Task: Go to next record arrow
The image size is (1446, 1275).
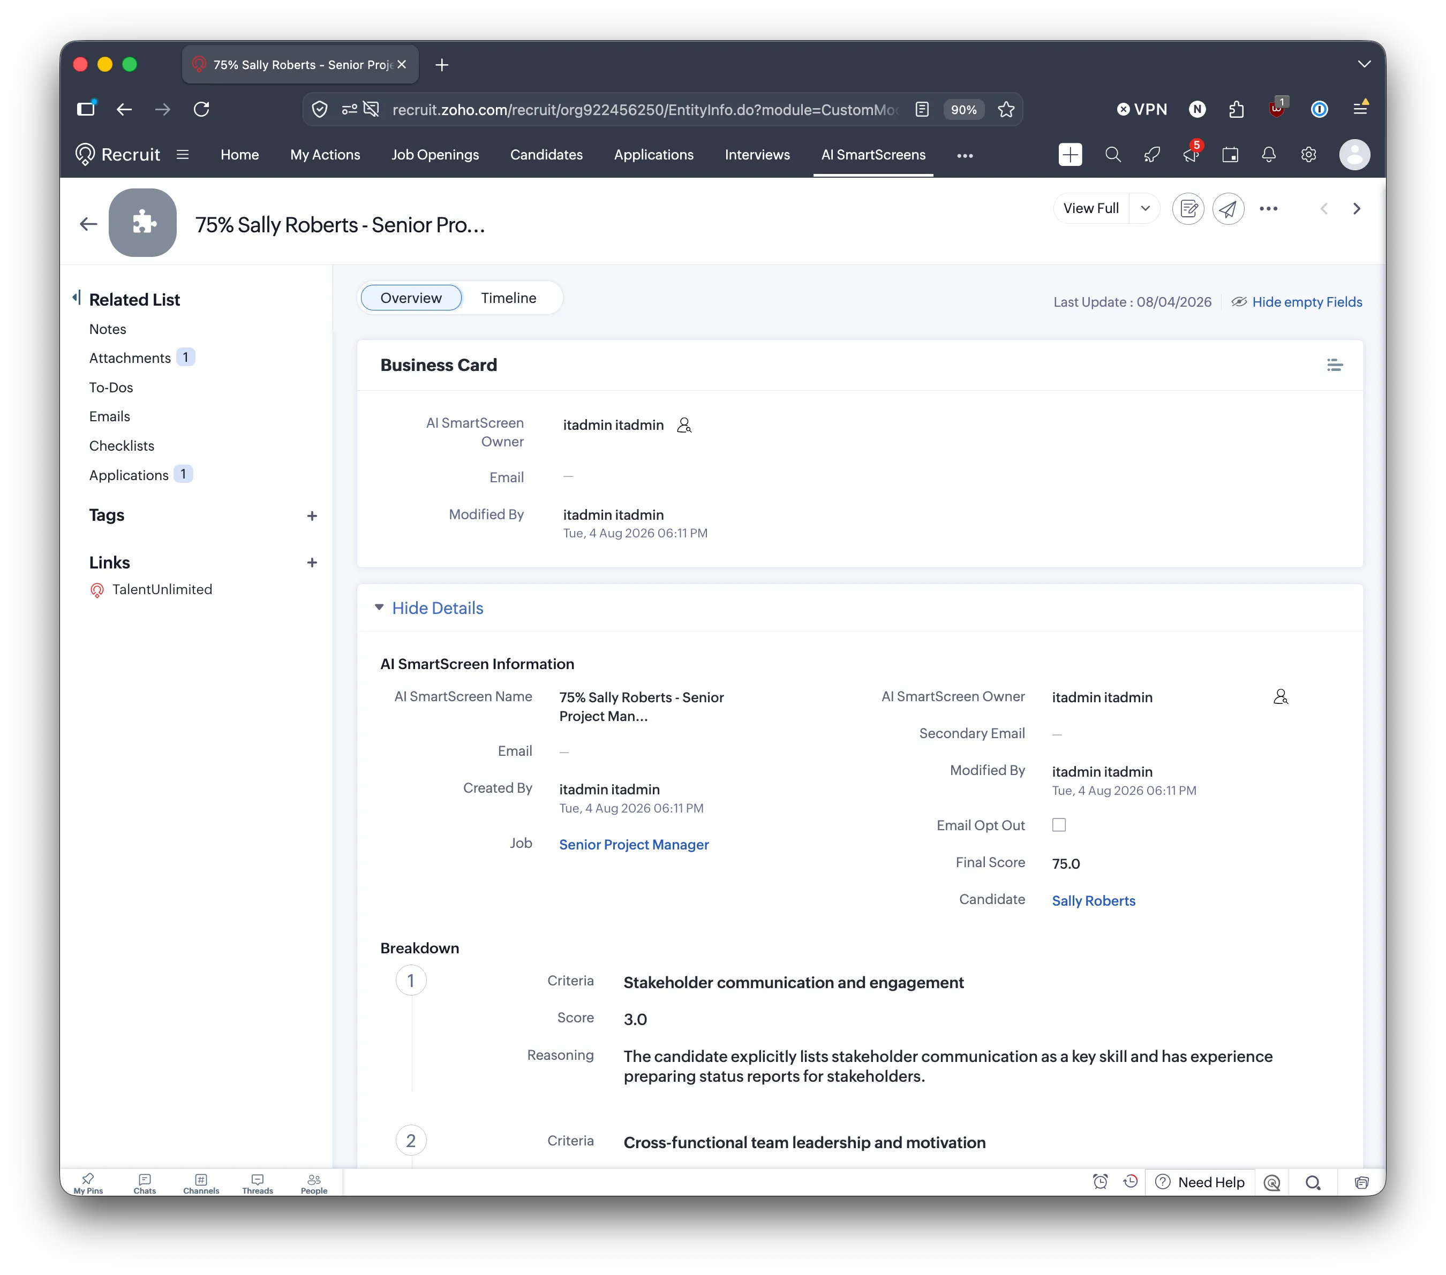Action: point(1356,209)
